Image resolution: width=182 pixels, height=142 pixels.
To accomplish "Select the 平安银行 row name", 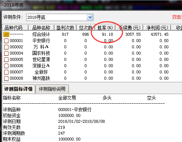I will [x=41, y=41].
